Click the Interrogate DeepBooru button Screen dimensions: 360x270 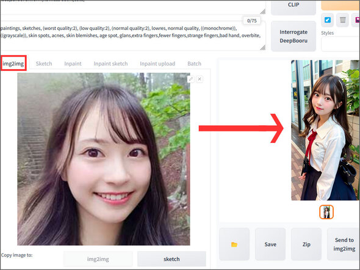[293, 36]
